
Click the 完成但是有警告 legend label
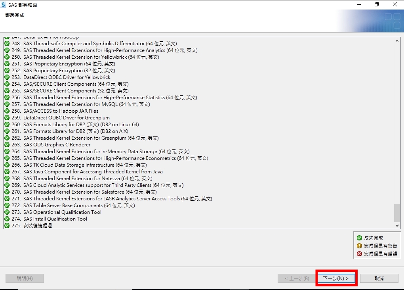[381, 246]
